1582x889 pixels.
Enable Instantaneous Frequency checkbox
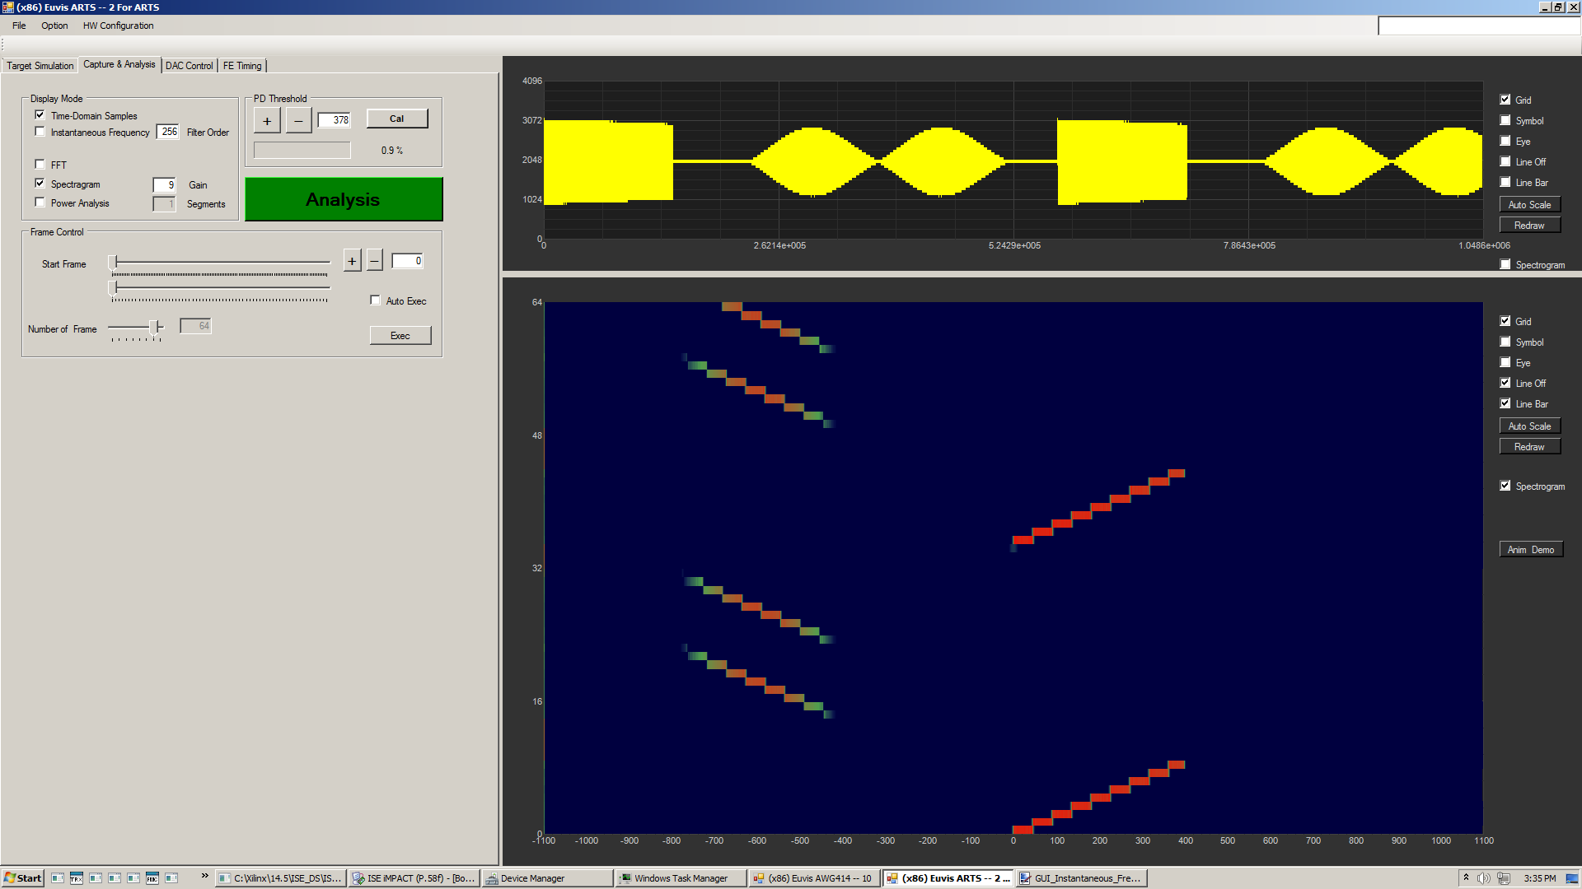[x=40, y=132]
